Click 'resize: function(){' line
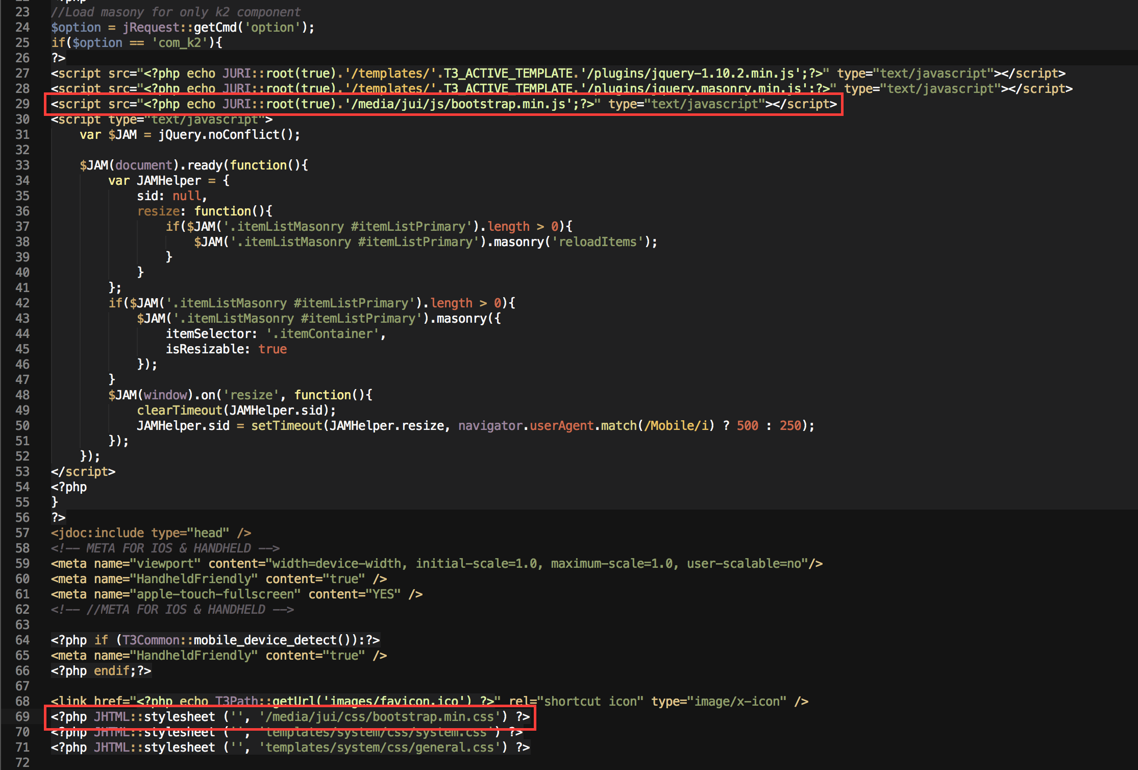Image resolution: width=1138 pixels, height=770 pixels. [x=205, y=211]
